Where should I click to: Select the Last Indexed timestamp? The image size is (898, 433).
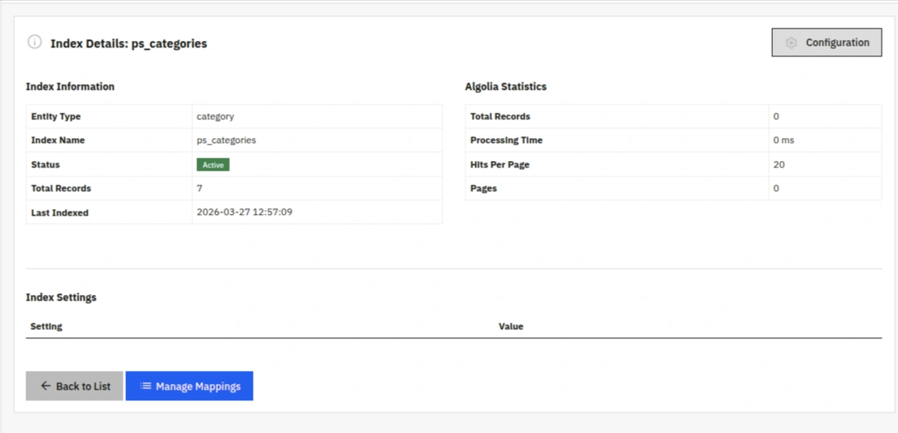click(x=245, y=212)
